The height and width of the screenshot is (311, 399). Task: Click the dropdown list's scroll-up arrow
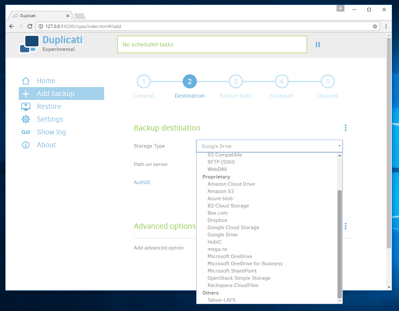click(340, 155)
